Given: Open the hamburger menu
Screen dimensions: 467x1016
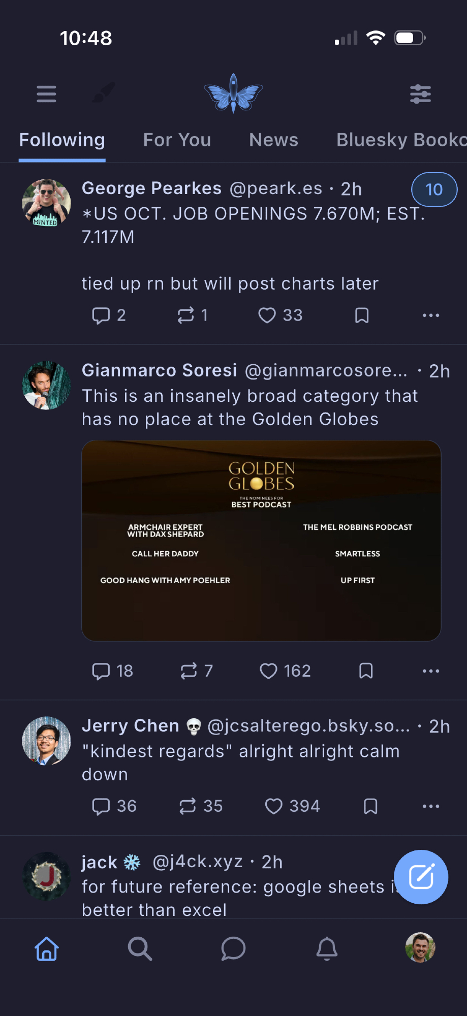Looking at the screenshot, I should 46,94.
